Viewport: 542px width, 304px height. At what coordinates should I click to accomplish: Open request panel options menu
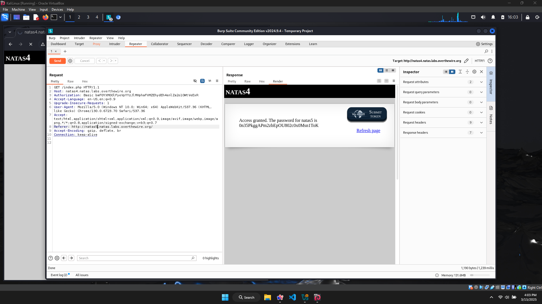217,81
